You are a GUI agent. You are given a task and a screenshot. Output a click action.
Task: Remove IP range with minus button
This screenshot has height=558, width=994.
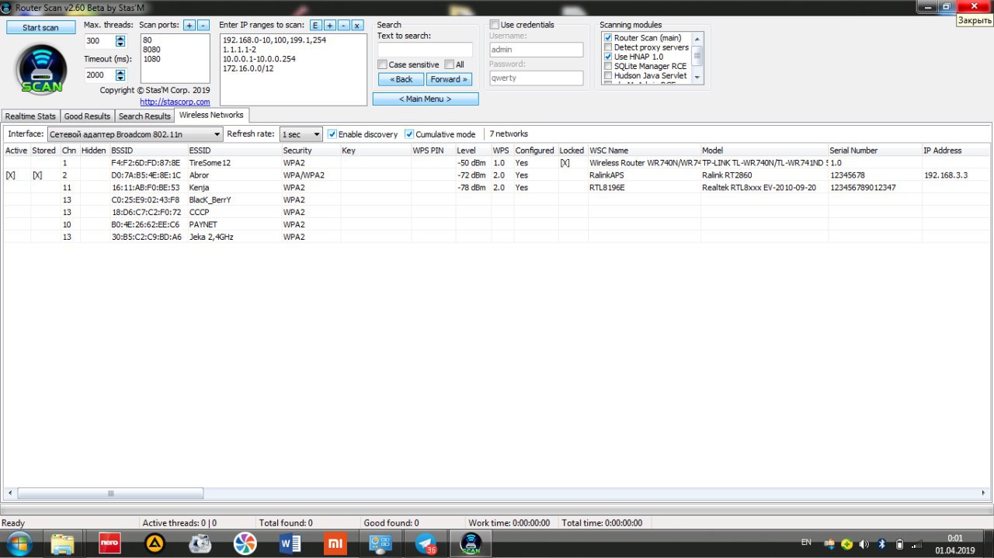pos(343,25)
